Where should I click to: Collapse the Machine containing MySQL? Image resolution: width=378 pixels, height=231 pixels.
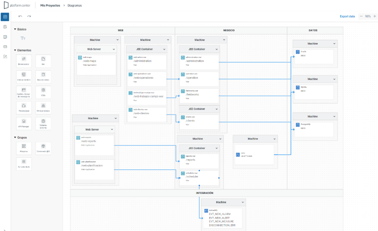[x=334, y=79]
